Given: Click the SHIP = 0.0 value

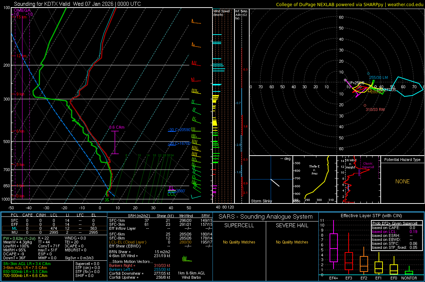Looking at the screenshot, I should coord(84,276).
